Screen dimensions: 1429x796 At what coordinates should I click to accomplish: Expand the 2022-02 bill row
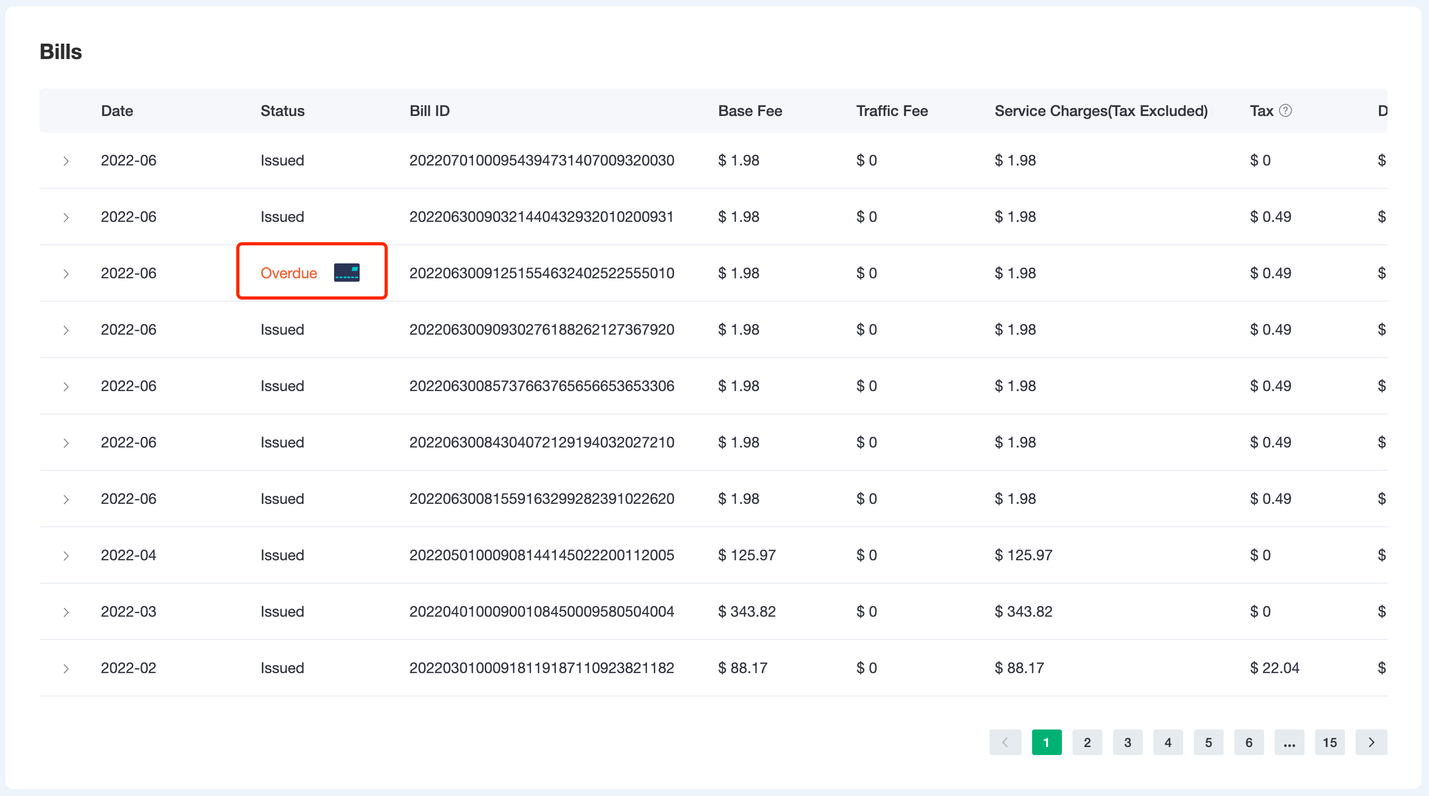pos(66,668)
